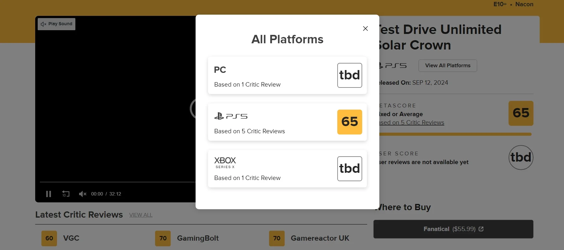Open the GamingBolt critic review
This screenshot has width=564, height=250.
click(198, 238)
